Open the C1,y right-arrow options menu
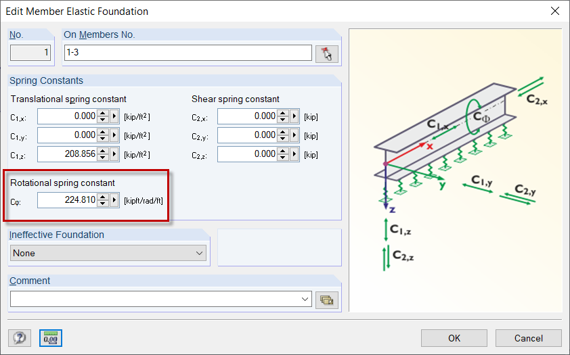 pyautogui.click(x=114, y=135)
